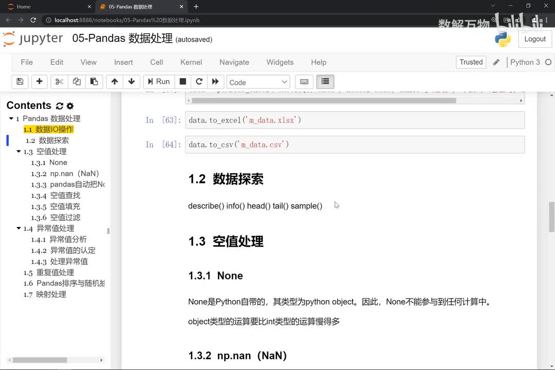Go to 1.5 重复值处理 in contents
Viewport: 555px width, 370px height.
click(x=49, y=273)
